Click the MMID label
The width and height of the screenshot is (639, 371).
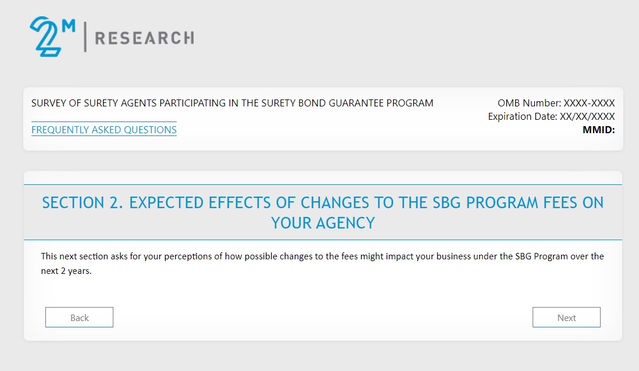pyautogui.click(x=598, y=130)
